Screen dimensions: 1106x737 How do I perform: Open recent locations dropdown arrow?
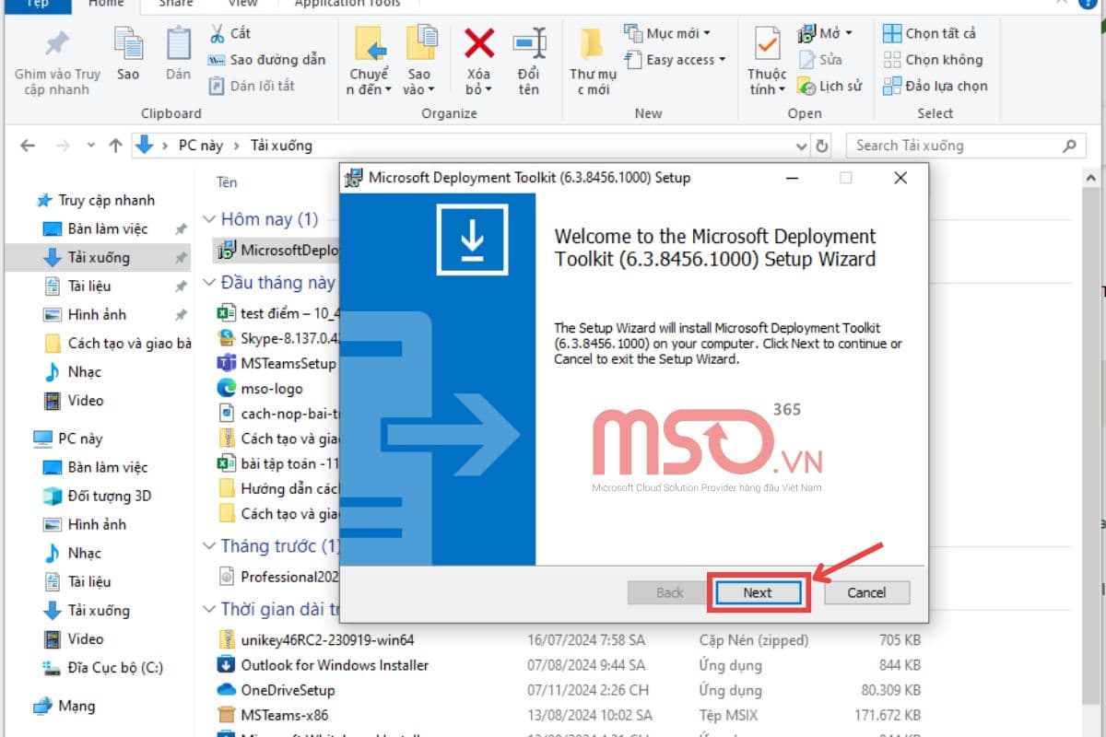coord(90,146)
